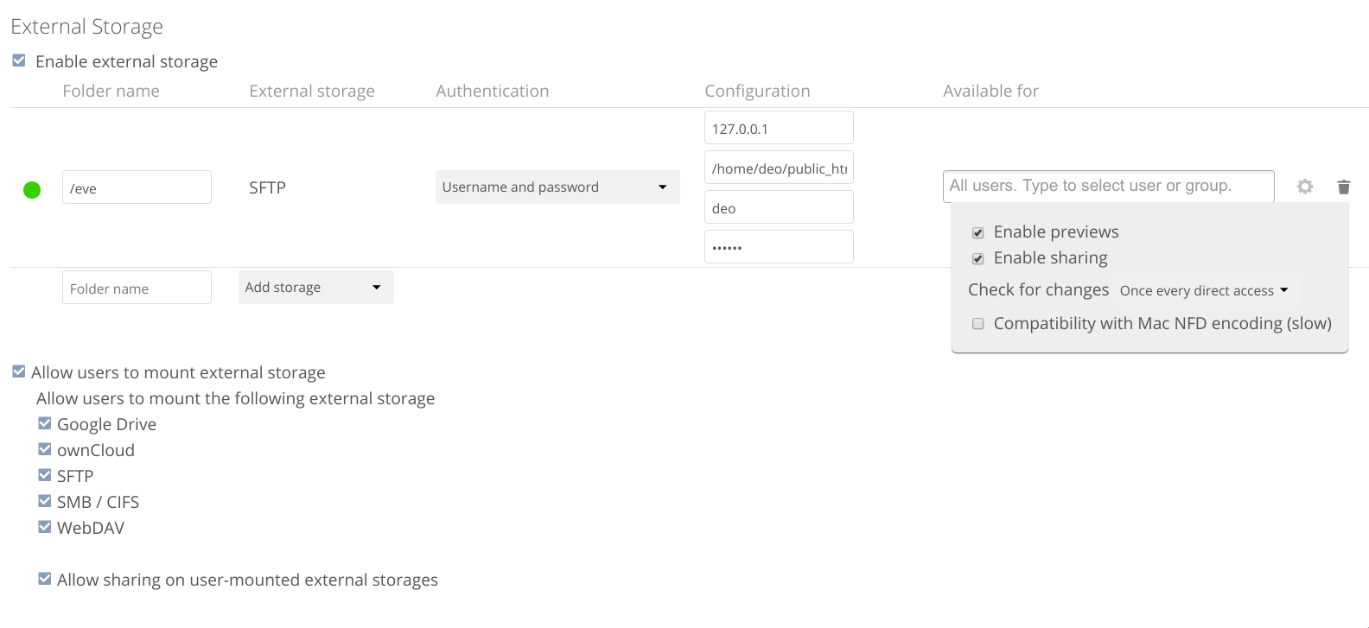Enable Compatibility with Mac NFD encoding

[978, 324]
